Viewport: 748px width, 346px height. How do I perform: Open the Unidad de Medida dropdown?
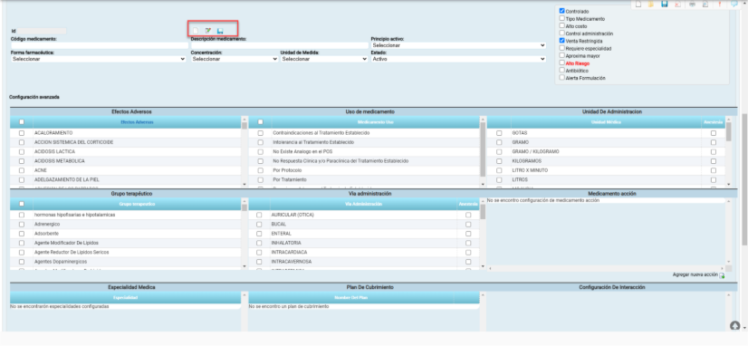point(324,59)
